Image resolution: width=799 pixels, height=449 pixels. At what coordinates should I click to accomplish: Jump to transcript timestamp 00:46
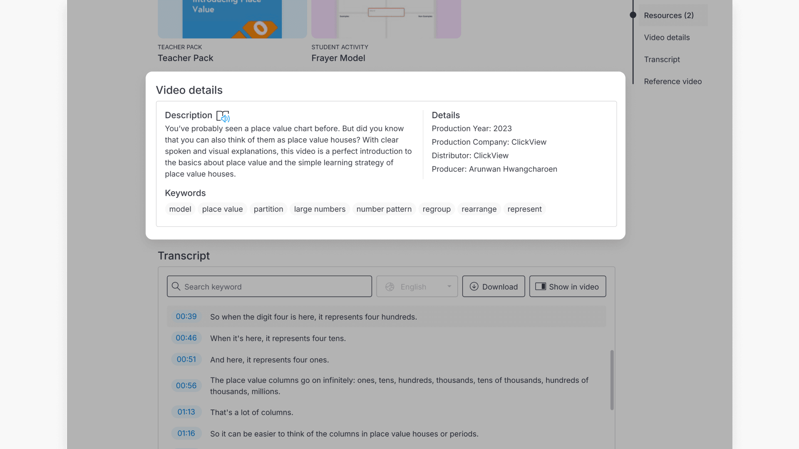point(186,338)
